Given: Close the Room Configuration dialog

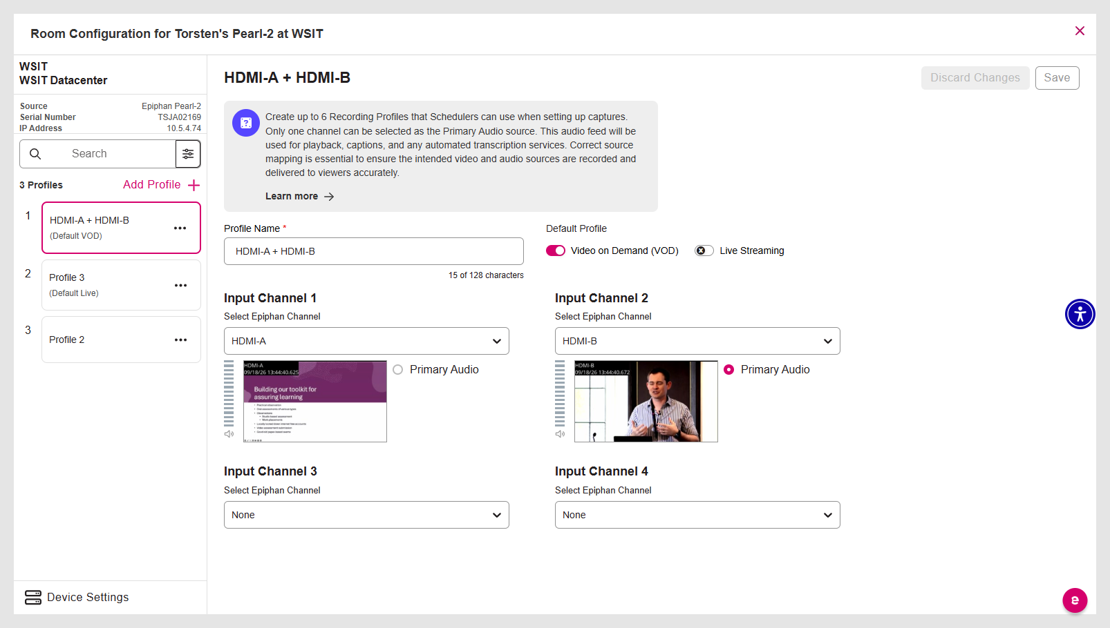Looking at the screenshot, I should coord(1080,31).
